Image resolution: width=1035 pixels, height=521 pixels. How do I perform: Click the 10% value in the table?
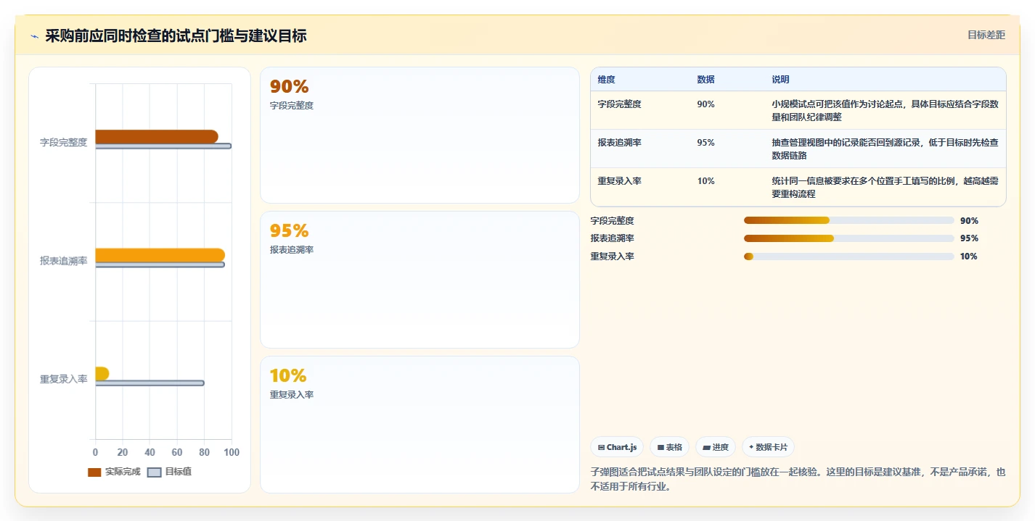[705, 181]
